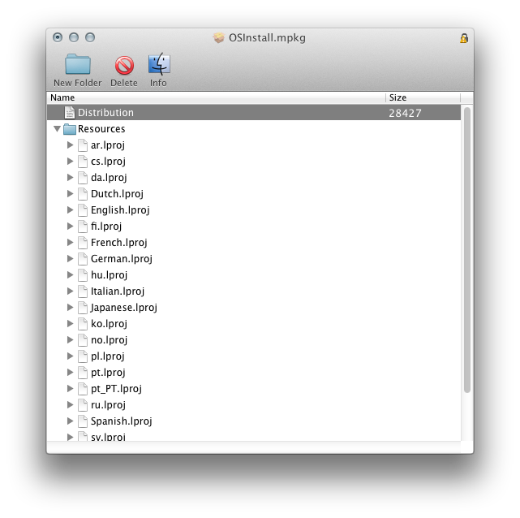The image size is (520, 518).
Task: Click the Dutch.lproj file icon
Action: coord(83,194)
